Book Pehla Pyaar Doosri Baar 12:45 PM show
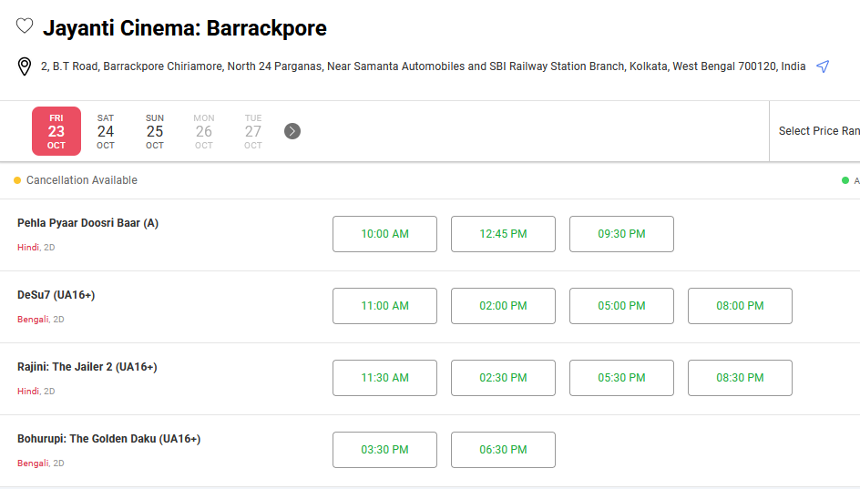Viewport: 860px width, 489px height. point(503,234)
